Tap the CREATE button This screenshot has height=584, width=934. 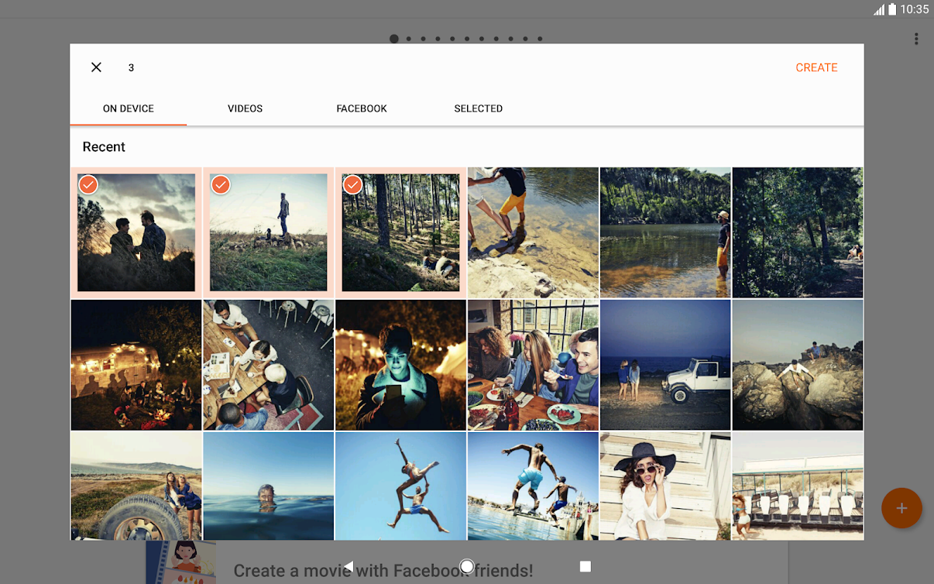tap(816, 67)
